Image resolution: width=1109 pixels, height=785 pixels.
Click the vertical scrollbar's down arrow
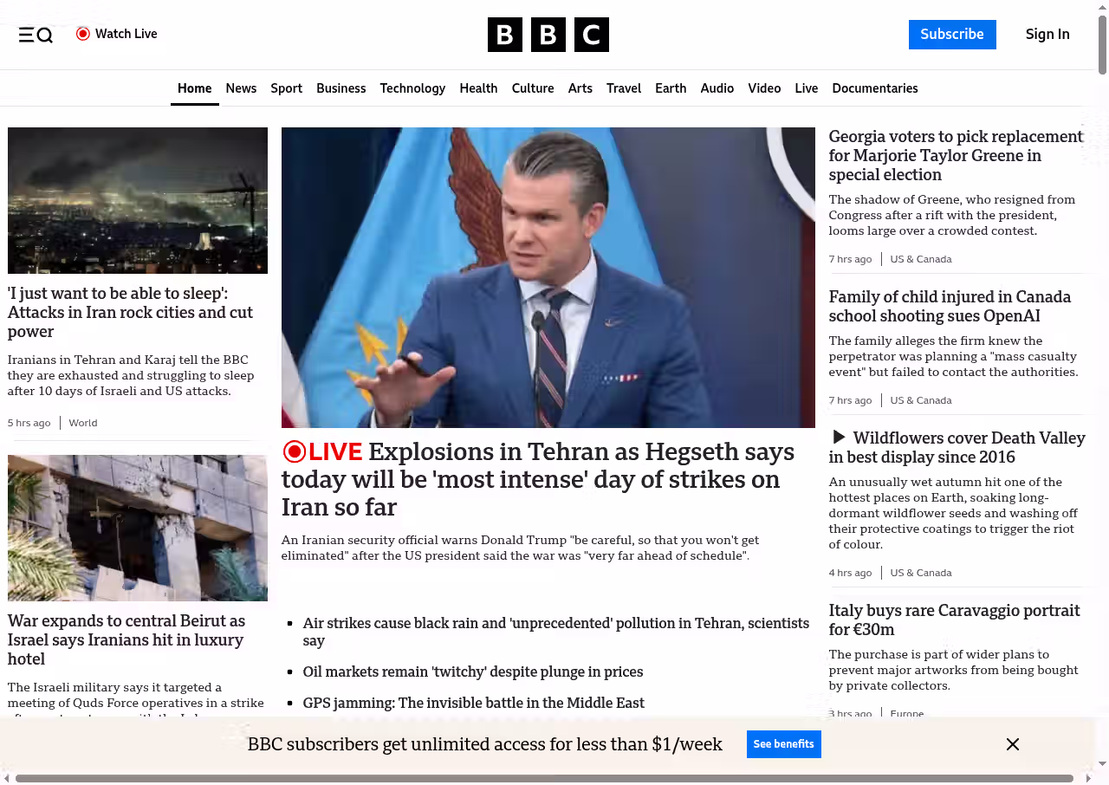click(x=1102, y=763)
